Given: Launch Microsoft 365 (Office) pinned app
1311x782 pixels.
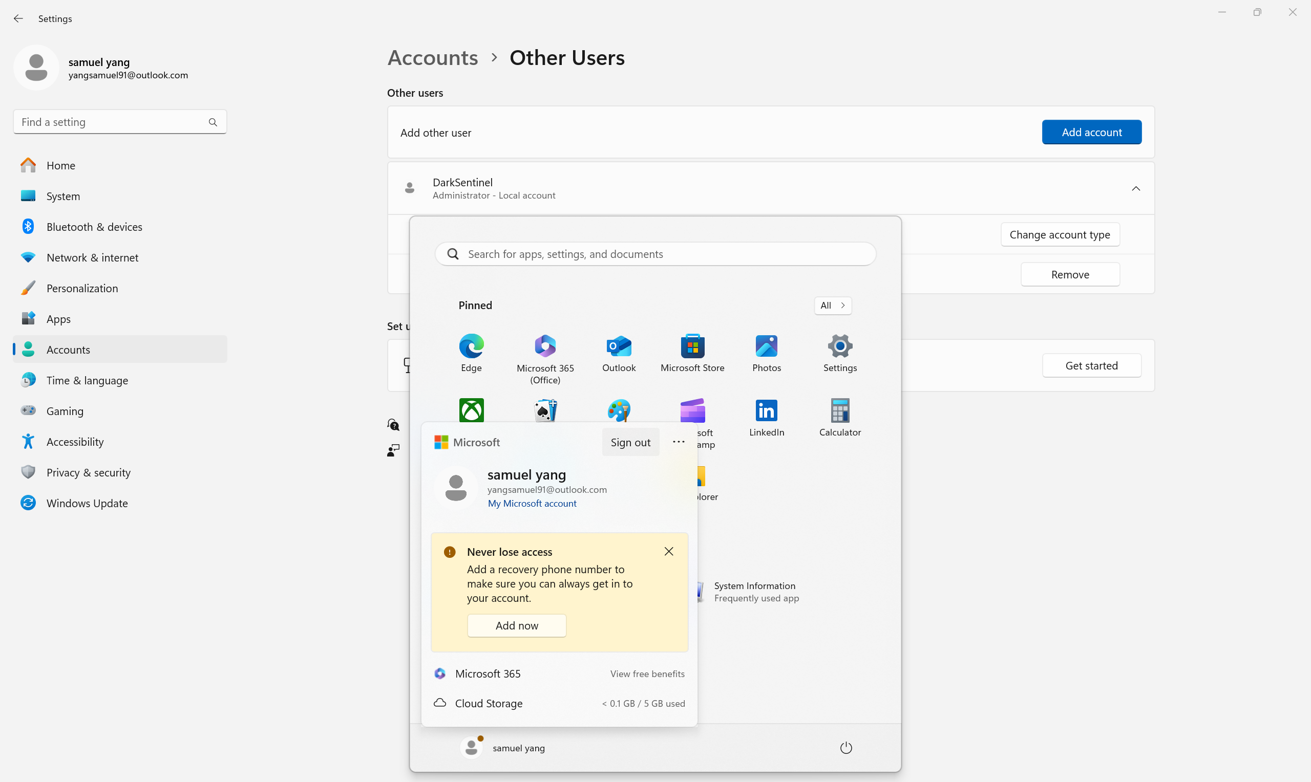Looking at the screenshot, I should (545, 358).
